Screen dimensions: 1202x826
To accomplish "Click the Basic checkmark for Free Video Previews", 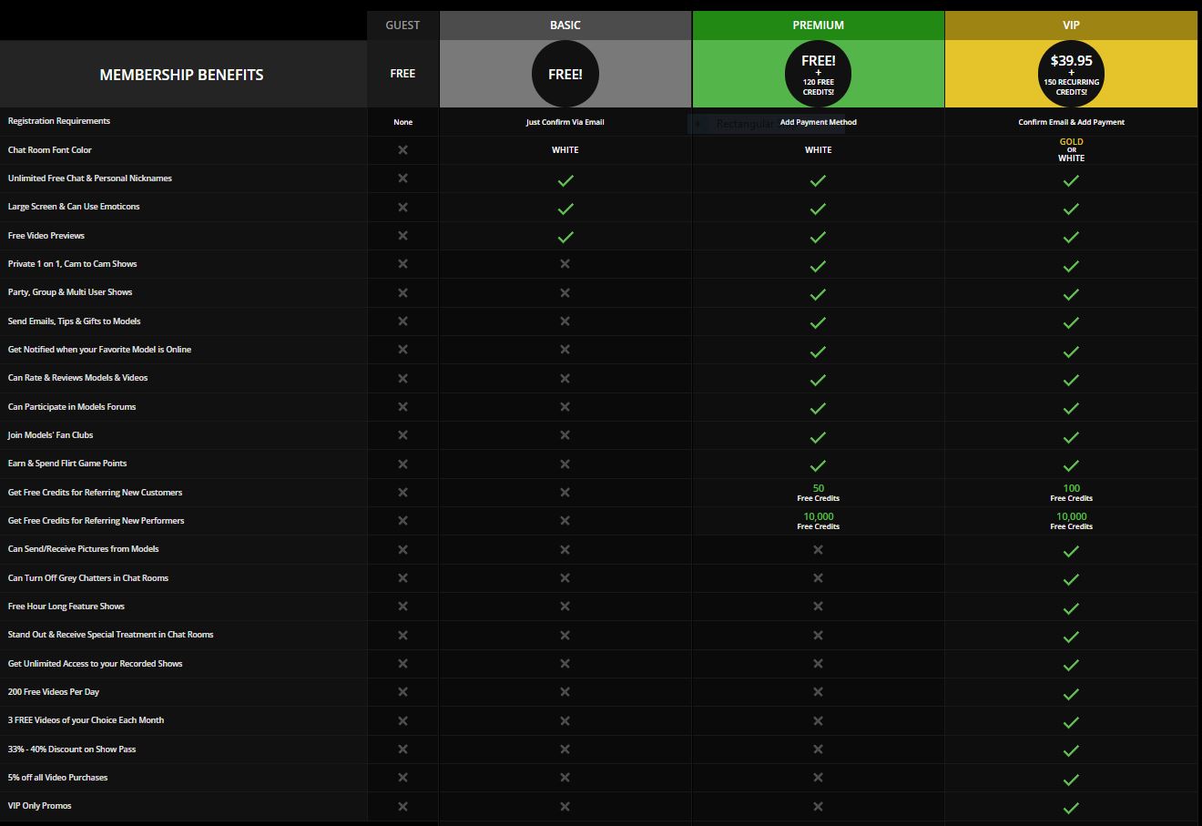I will 565,237.
